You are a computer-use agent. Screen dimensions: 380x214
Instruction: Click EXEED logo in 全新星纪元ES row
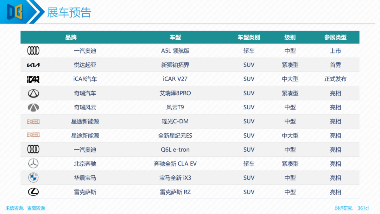(x=33, y=135)
